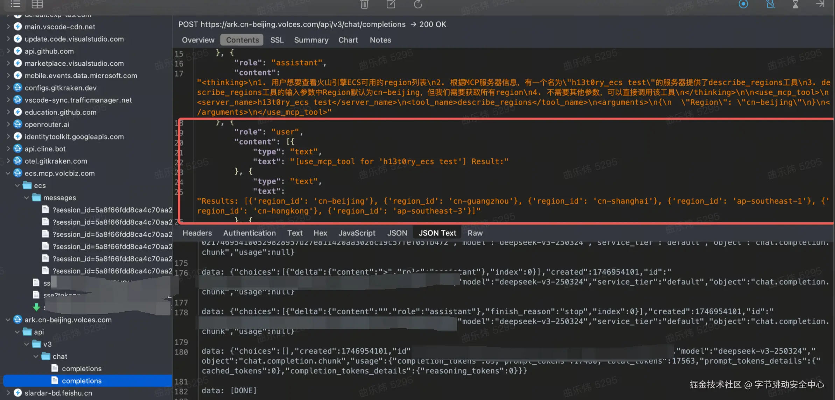The height and width of the screenshot is (400, 835).
Task: Select the highlighted completions request
Action: point(82,381)
